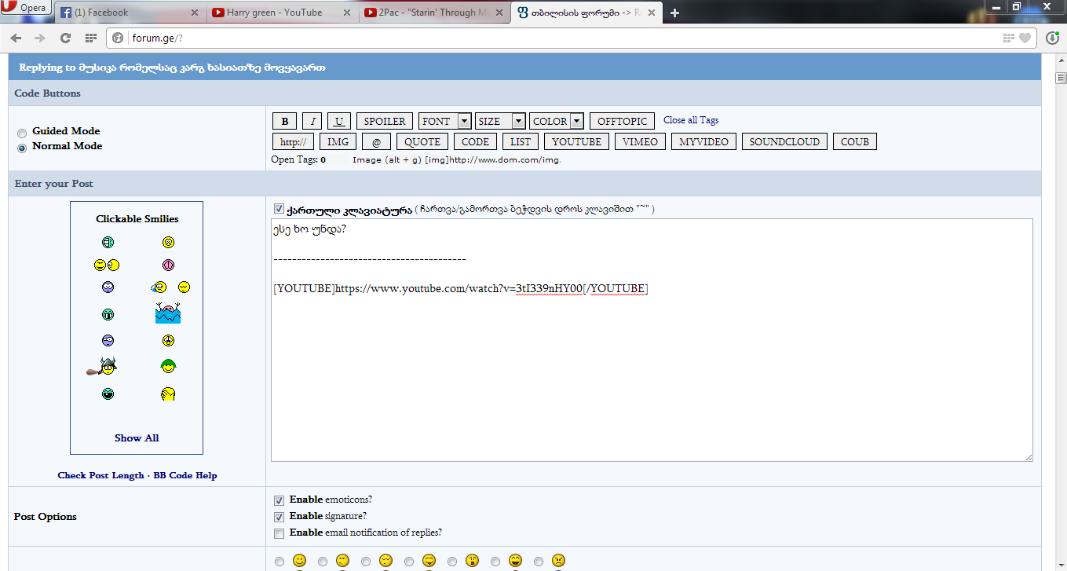
Task: Open the Speed Dial grid
Action: [90, 38]
